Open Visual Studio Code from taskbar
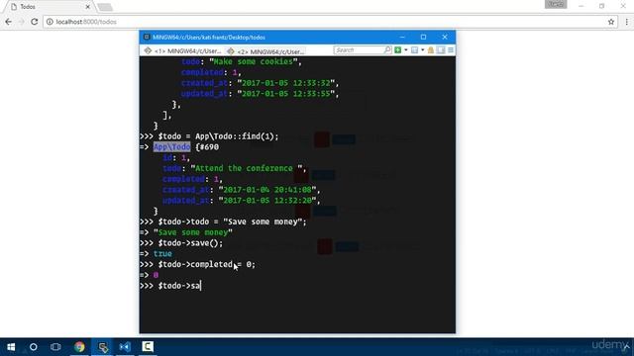Viewport: 634px width, 356px height. point(125,347)
